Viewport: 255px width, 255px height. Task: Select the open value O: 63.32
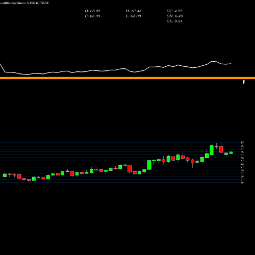pyautogui.click(x=92, y=11)
